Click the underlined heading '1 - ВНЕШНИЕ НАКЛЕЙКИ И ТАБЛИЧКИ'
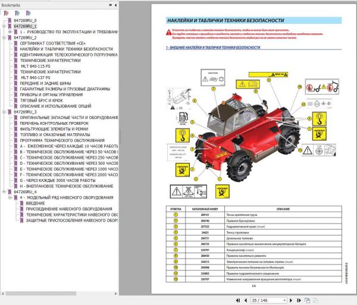 [x=213, y=48]
